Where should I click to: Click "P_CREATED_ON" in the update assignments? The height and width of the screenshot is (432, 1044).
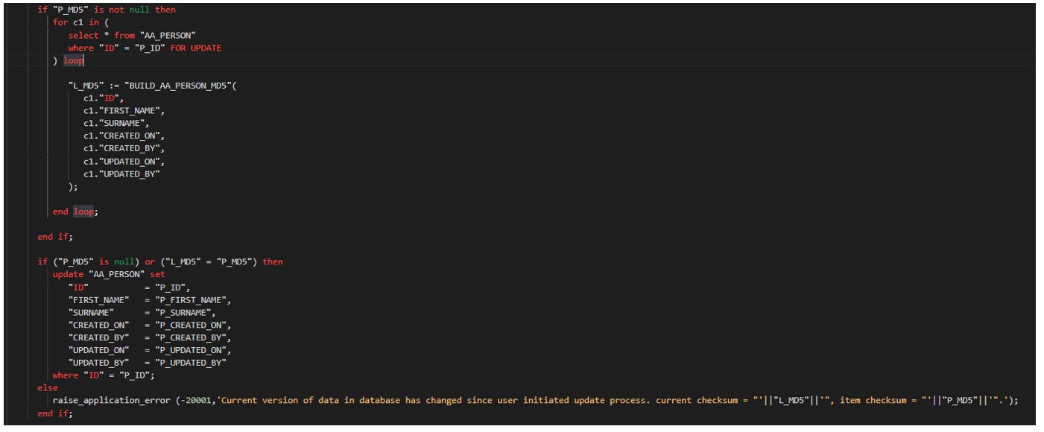(x=191, y=325)
